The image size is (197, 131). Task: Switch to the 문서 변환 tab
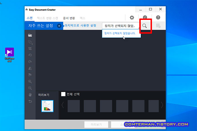pos(69,18)
